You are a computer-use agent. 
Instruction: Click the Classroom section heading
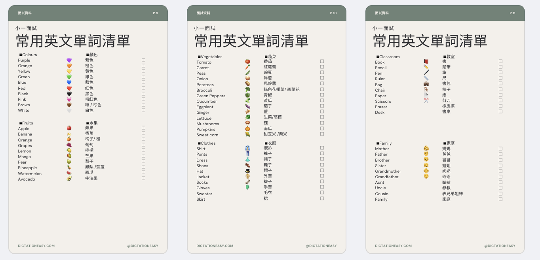click(389, 57)
